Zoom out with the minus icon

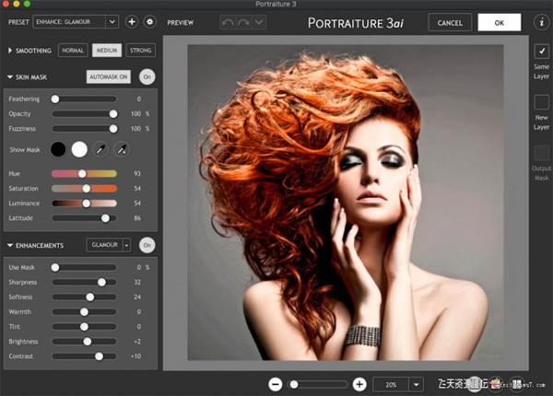point(276,384)
